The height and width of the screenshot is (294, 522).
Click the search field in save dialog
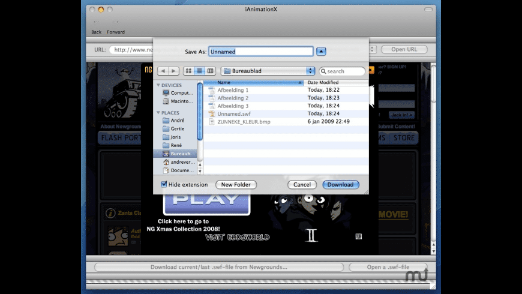(x=342, y=71)
